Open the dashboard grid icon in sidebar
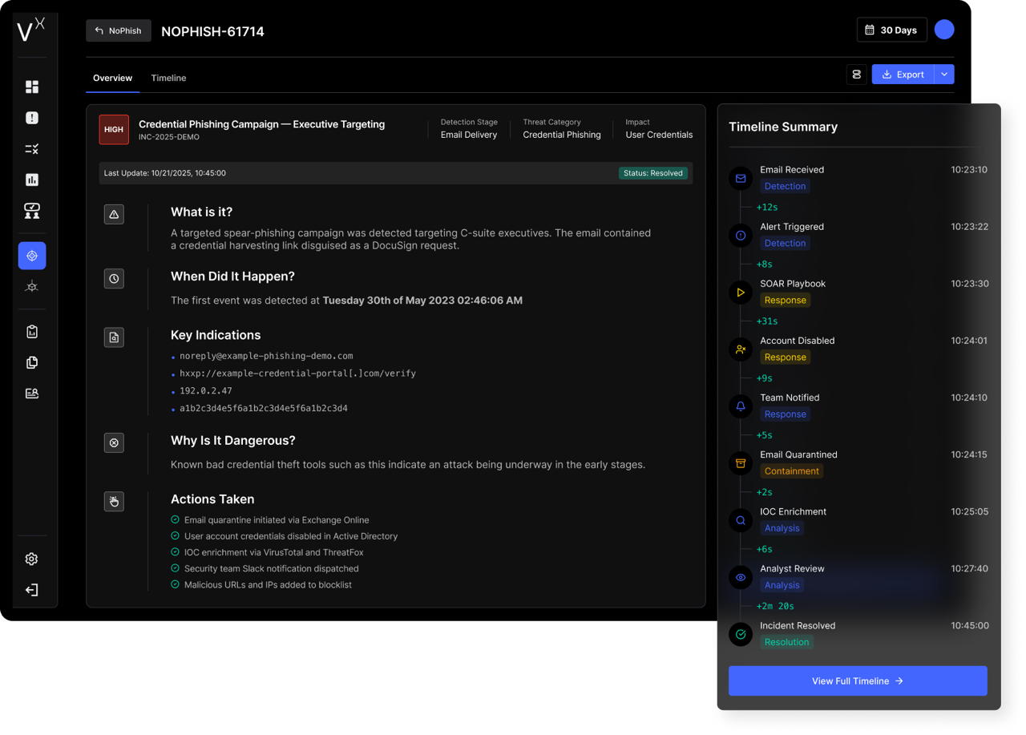Image resolution: width=1026 pixels, height=735 pixels. tap(32, 87)
